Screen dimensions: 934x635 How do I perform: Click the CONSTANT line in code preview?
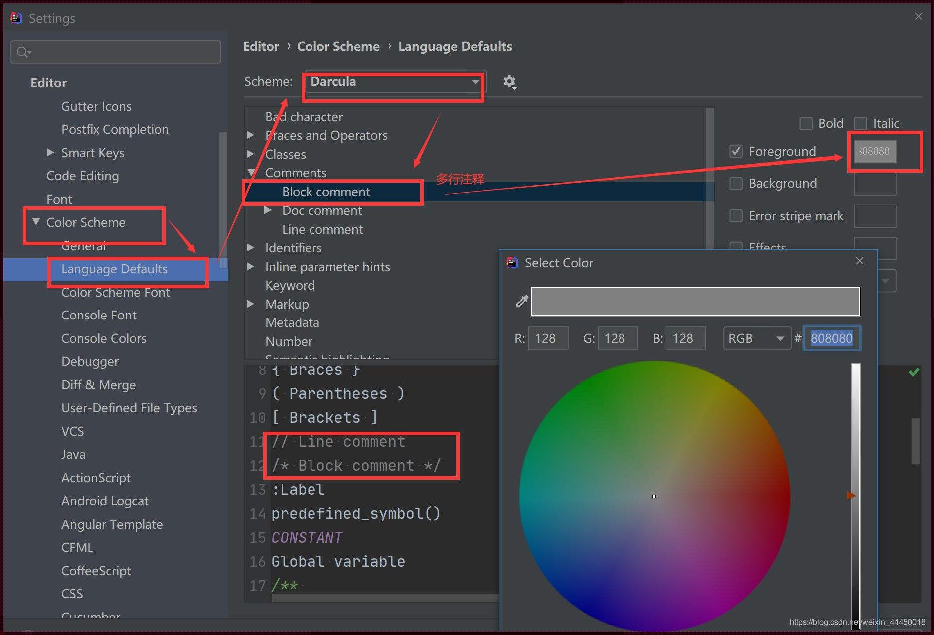tap(307, 537)
